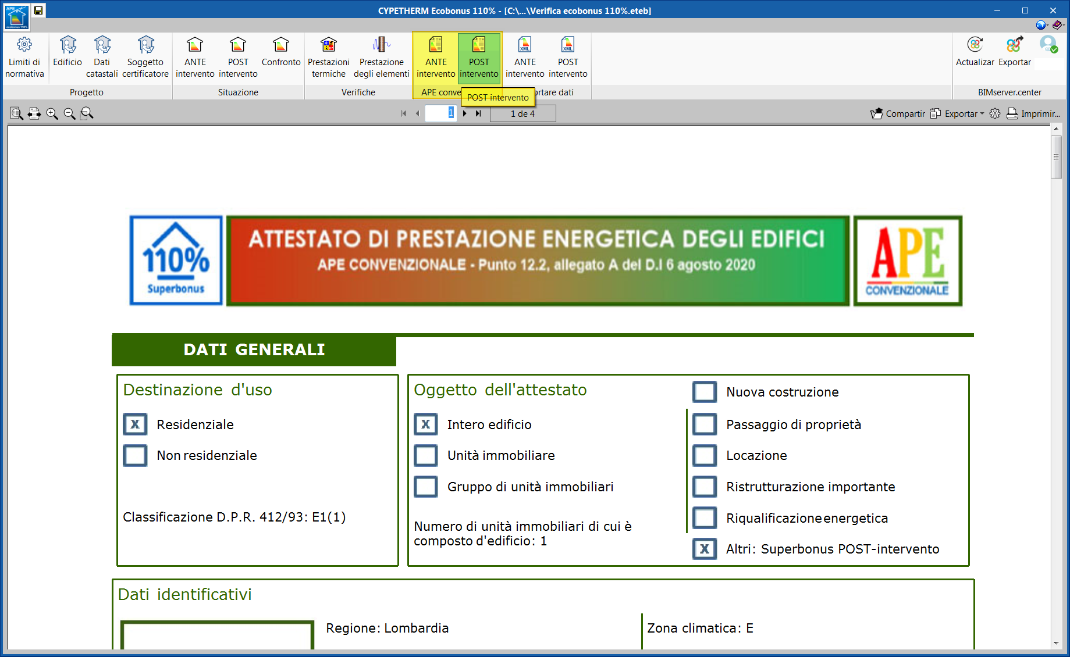
Task: Click the CYPETHERM Ecobonus app icon
Action: click(x=16, y=17)
